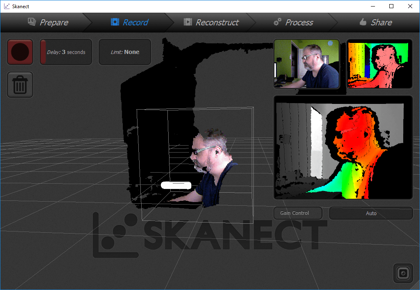Toggle the Gain Control option
This screenshot has width=420, height=290.
tap(298, 213)
